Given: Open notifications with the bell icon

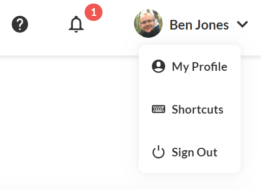Looking at the screenshot, I should tap(76, 24).
